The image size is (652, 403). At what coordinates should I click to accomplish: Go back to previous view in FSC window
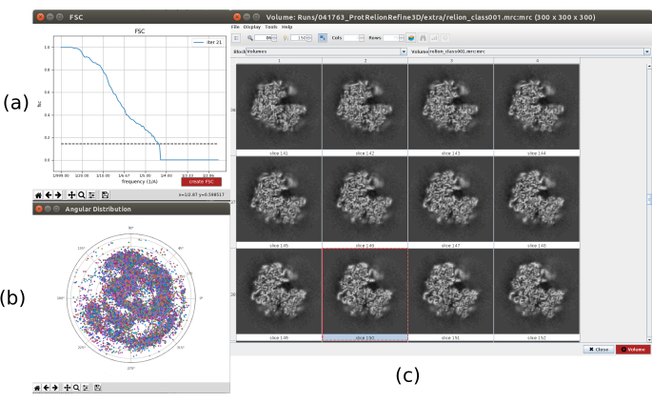49,195
